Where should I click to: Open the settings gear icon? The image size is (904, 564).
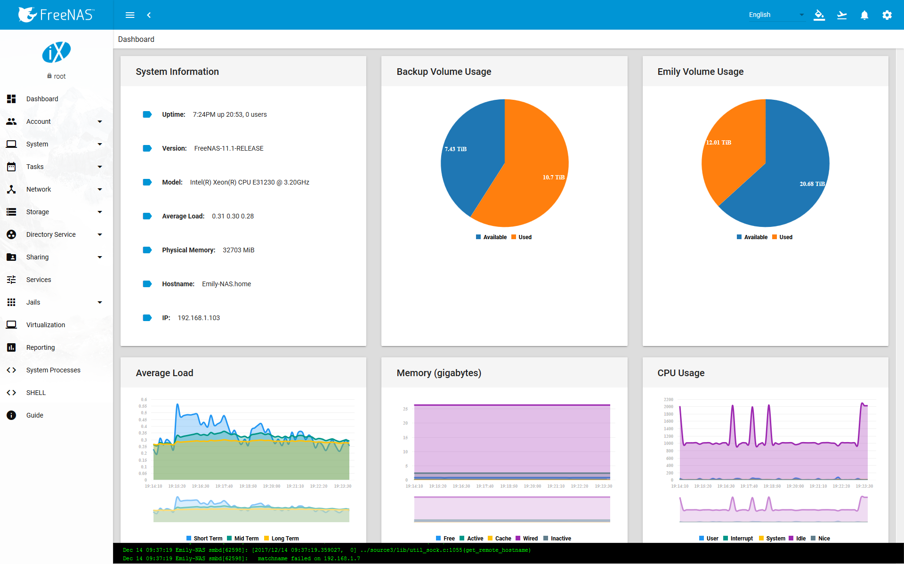(x=887, y=15)
